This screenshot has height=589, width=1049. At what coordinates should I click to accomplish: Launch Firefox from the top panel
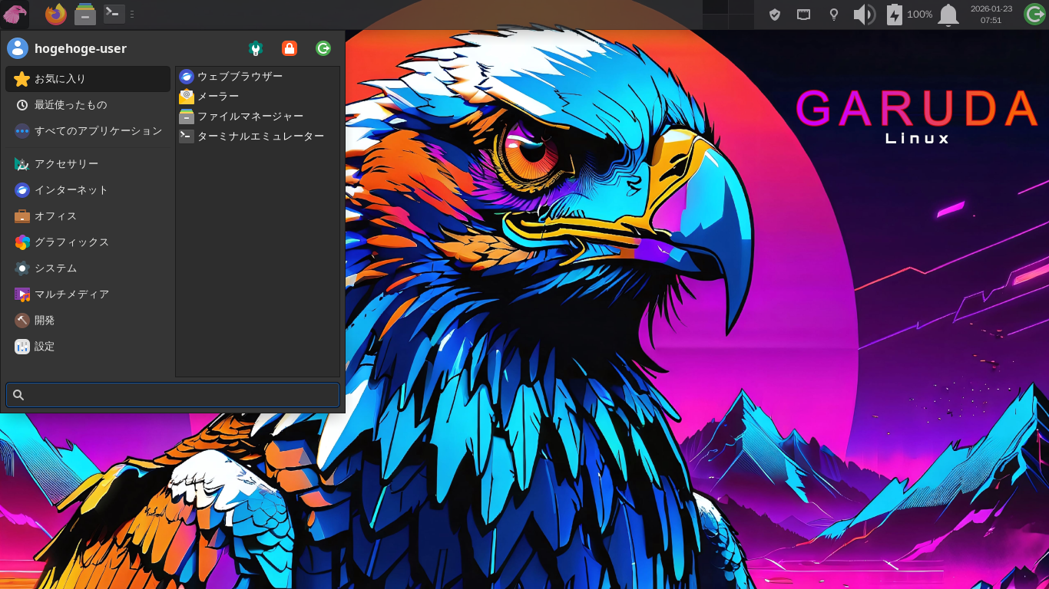pos(56,14)
